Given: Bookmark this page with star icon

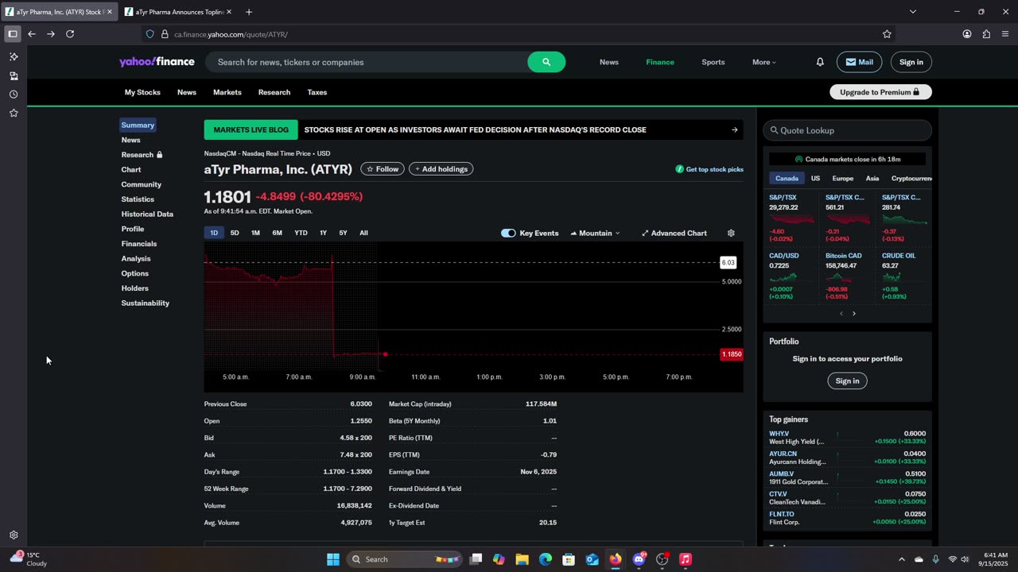Looking at the screenshot, I should (887, 34).
